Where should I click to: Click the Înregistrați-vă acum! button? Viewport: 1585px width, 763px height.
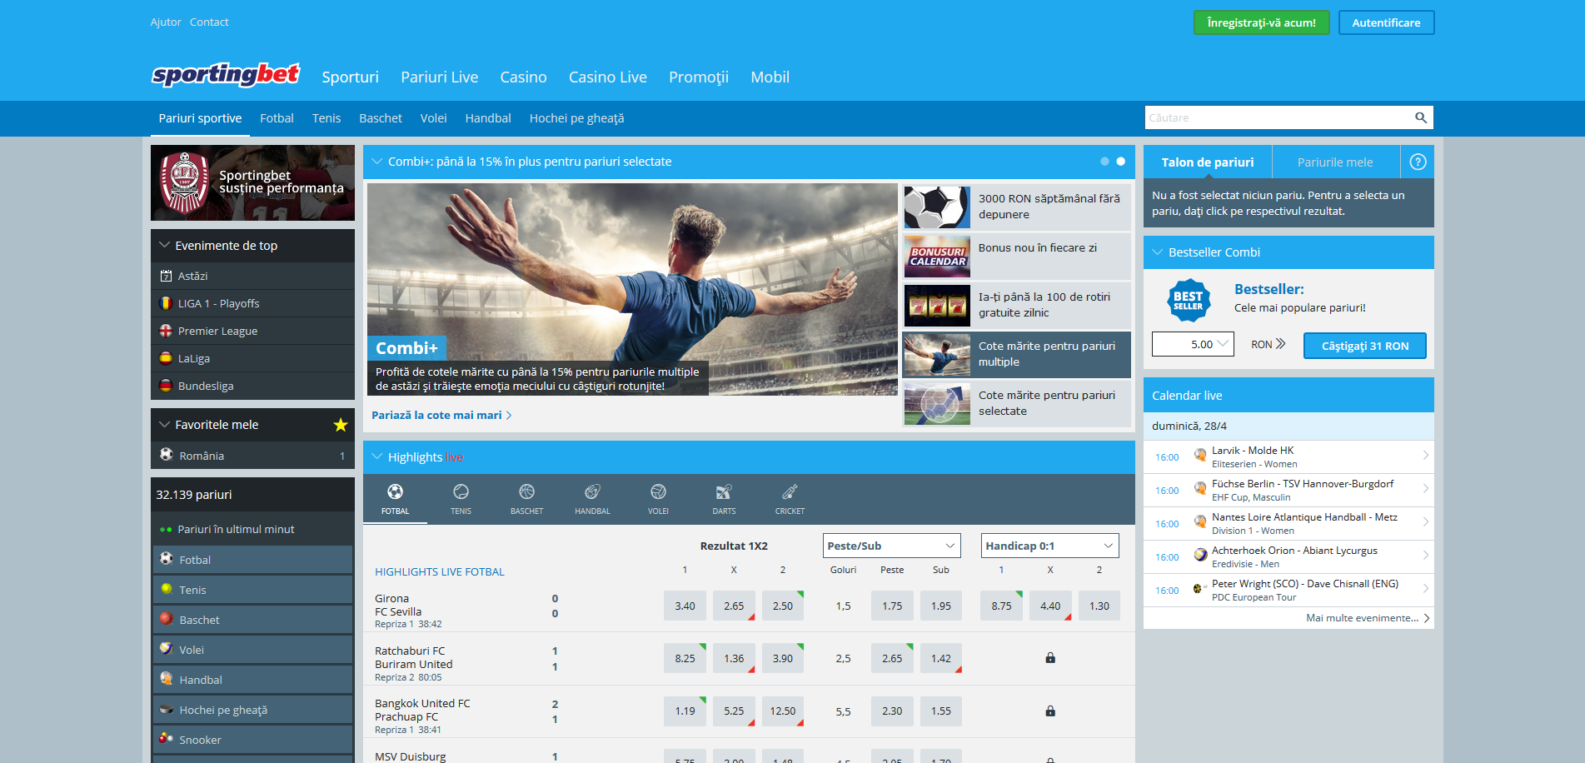click(1262, 22)
